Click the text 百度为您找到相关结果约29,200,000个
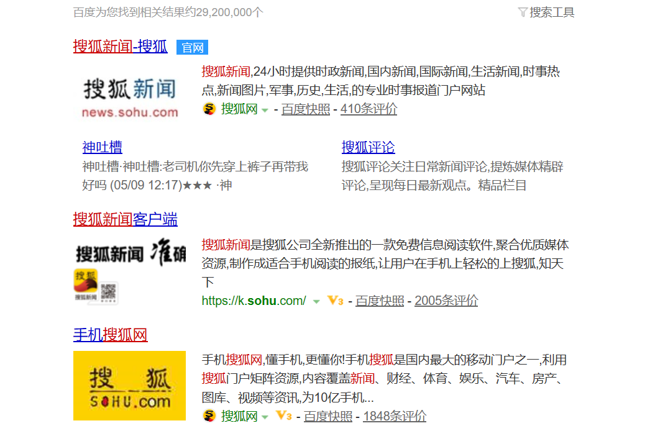This screenshot has height=436, width=650. tap(168, 12)
